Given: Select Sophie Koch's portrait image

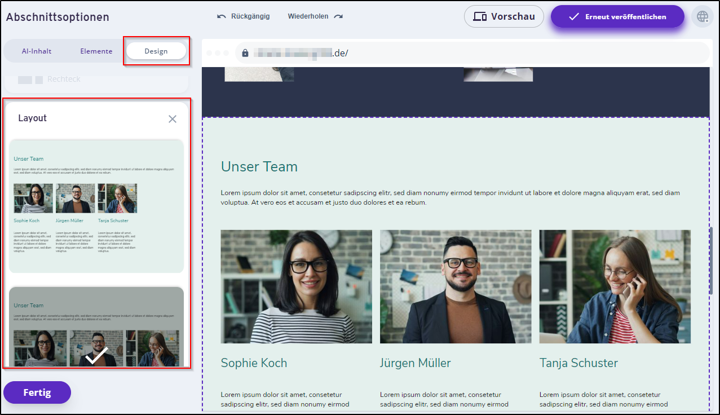Looking at the screenshot, I should 296,286.
